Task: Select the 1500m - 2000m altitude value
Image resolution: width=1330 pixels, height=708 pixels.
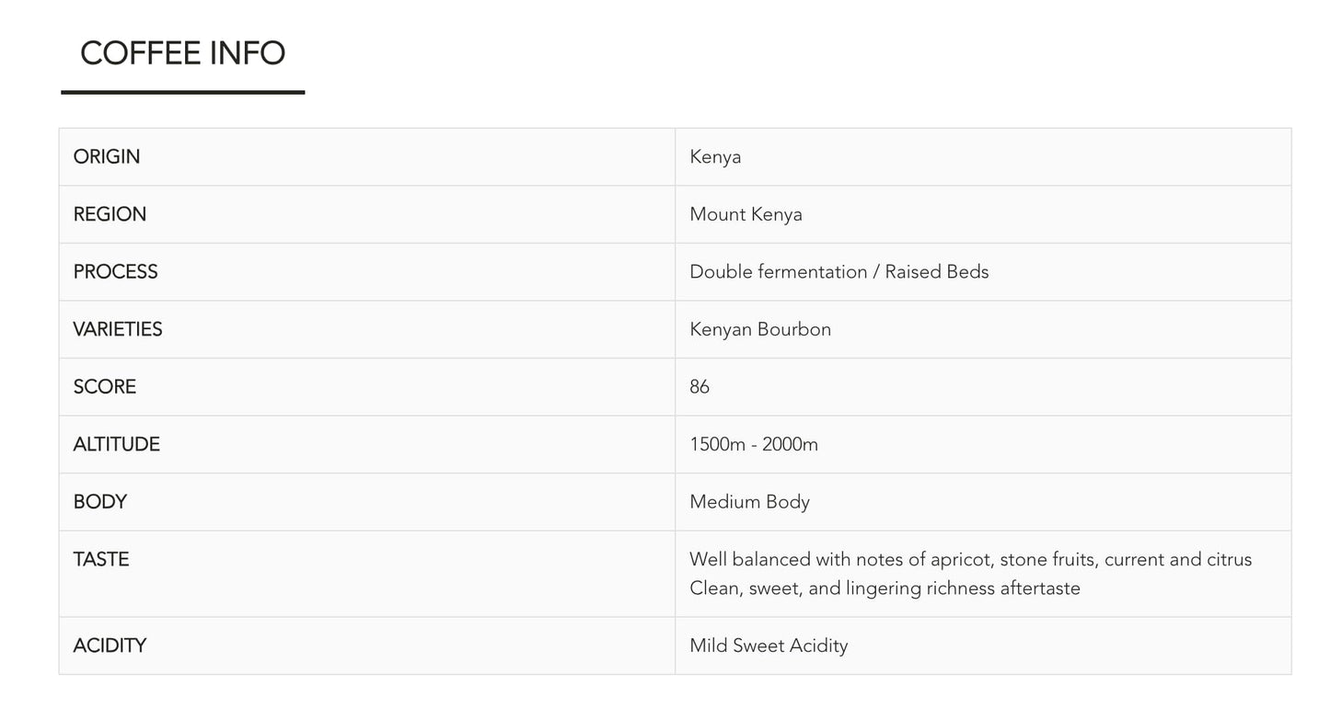Action: pos(753,444)
